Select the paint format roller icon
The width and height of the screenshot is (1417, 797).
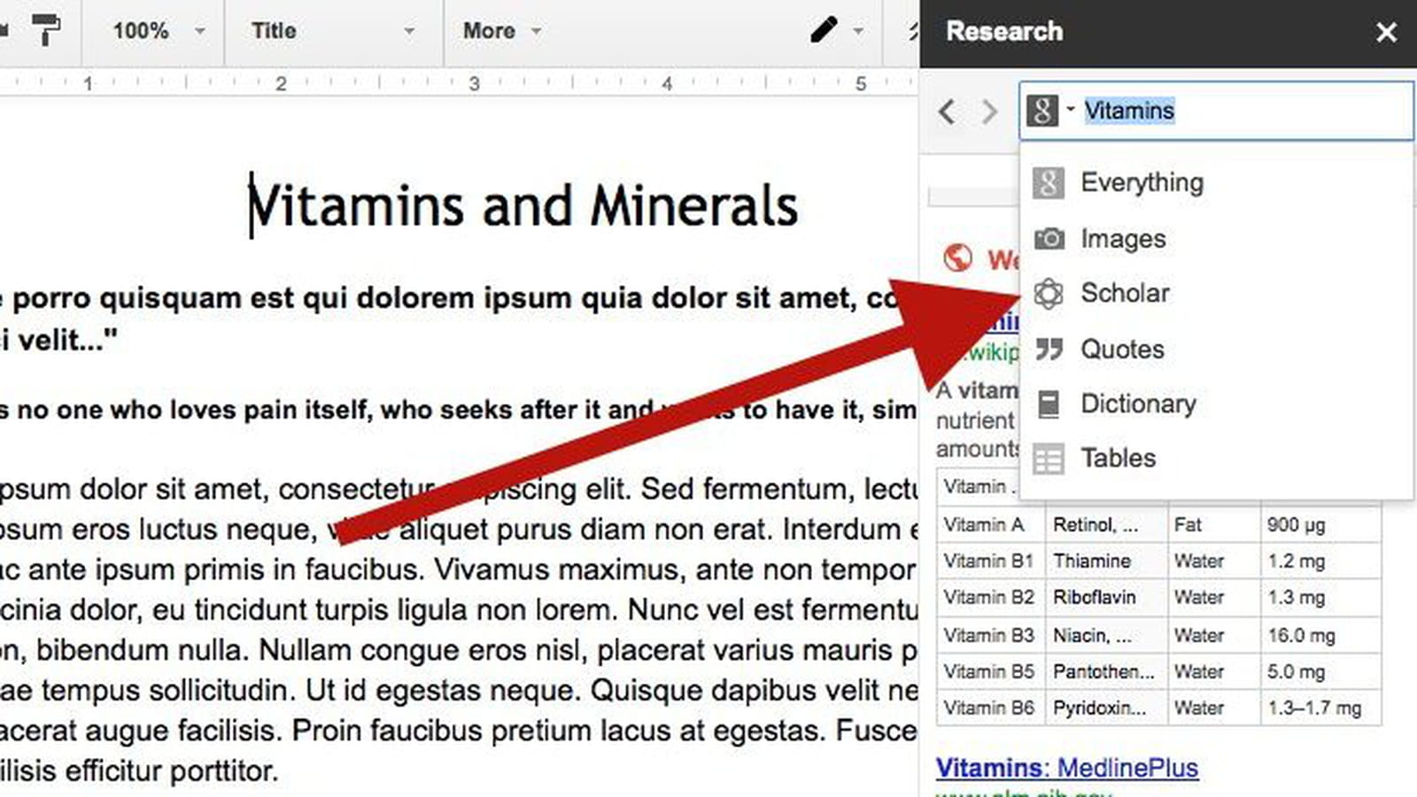tap(46, 30)
